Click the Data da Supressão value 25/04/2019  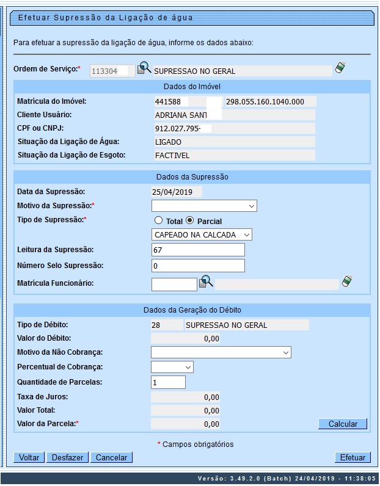[177, 192]
